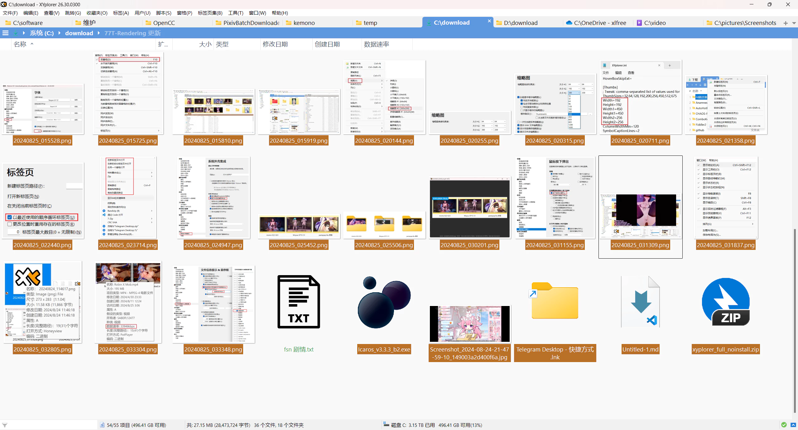Sort by the 大小 column header
Viewport: 798px width, 430px height.
(192, 44)
